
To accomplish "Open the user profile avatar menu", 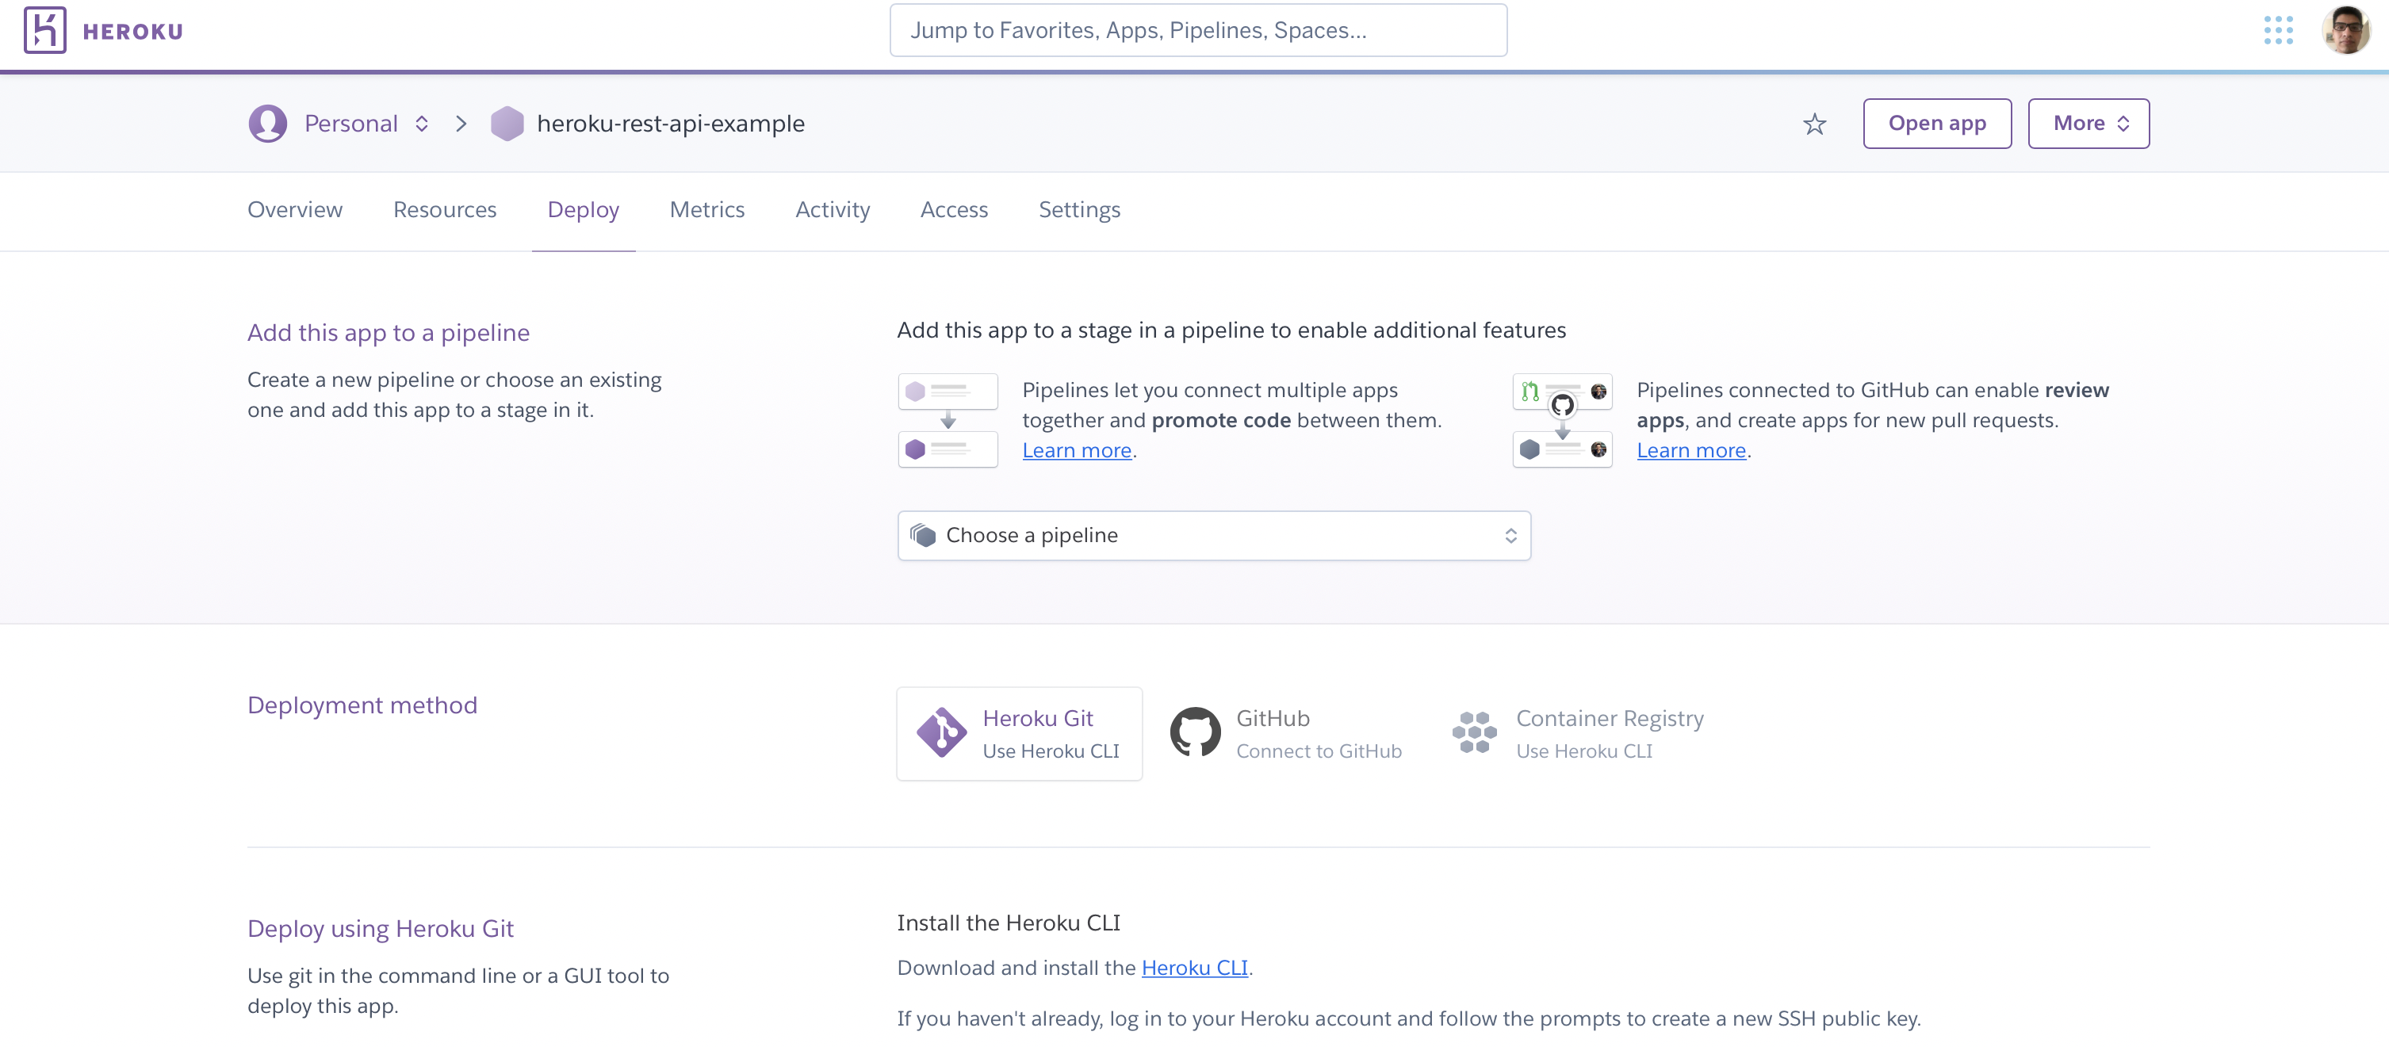I will 2345,31.
